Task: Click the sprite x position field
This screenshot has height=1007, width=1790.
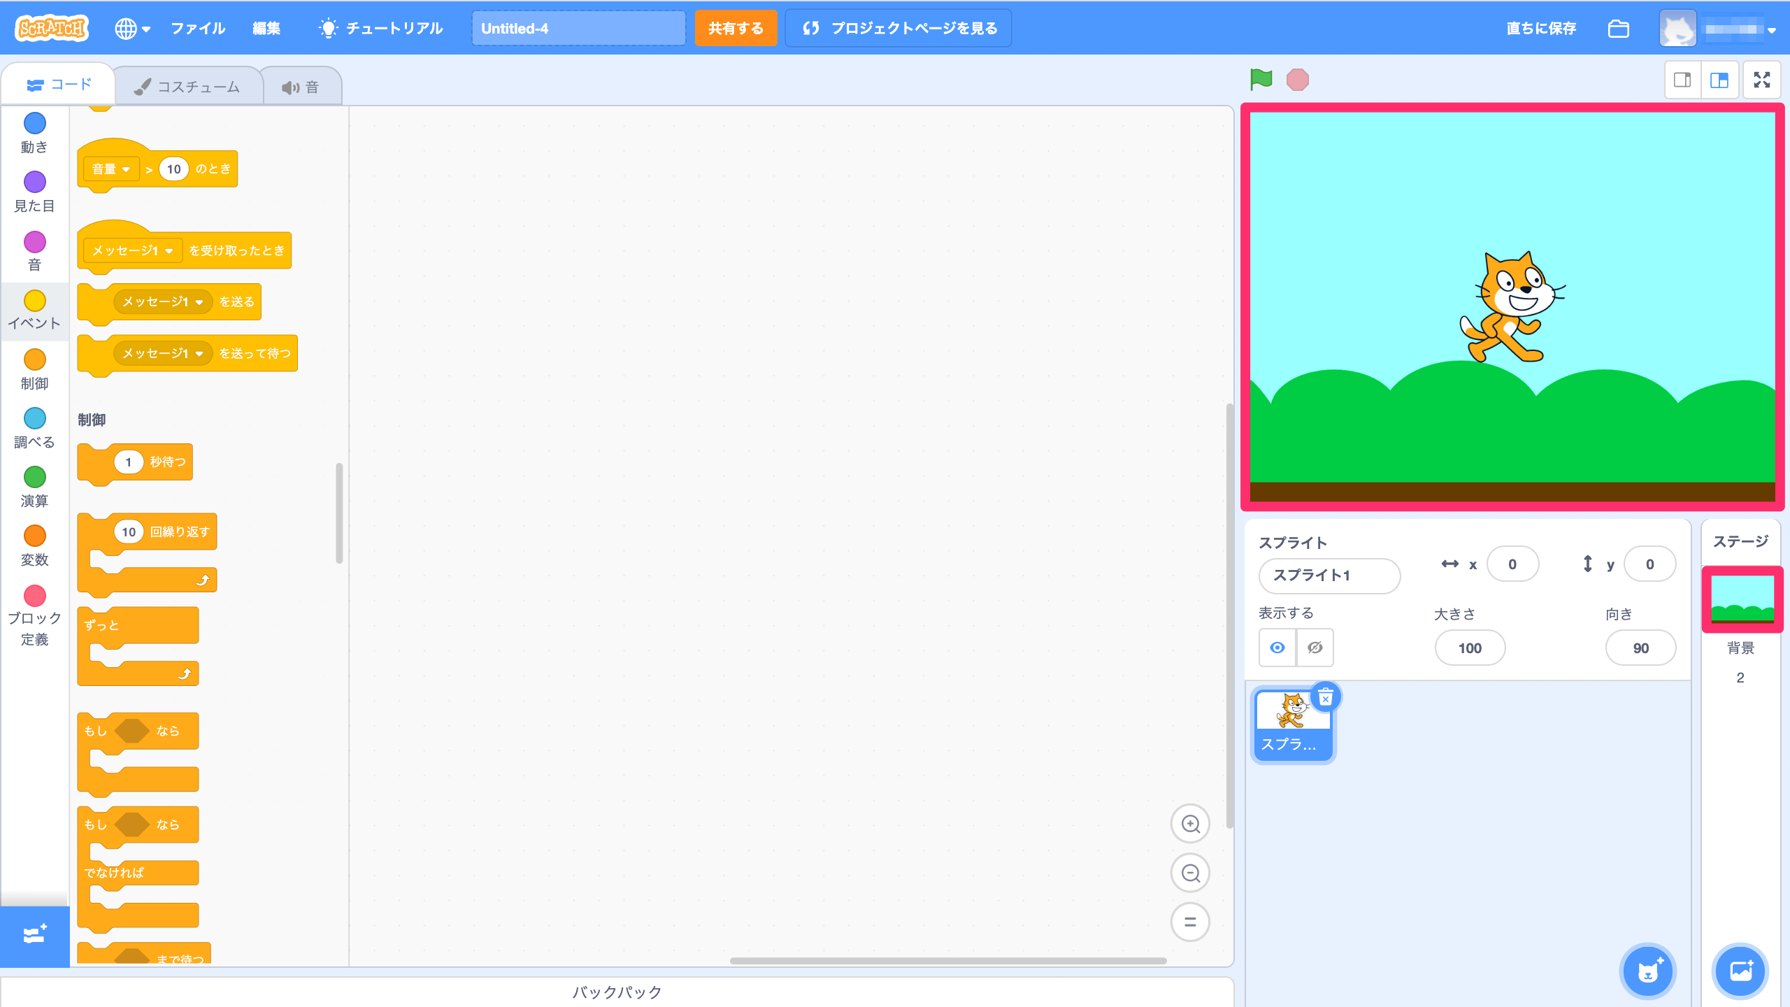Action: [x=1512, y=564]
